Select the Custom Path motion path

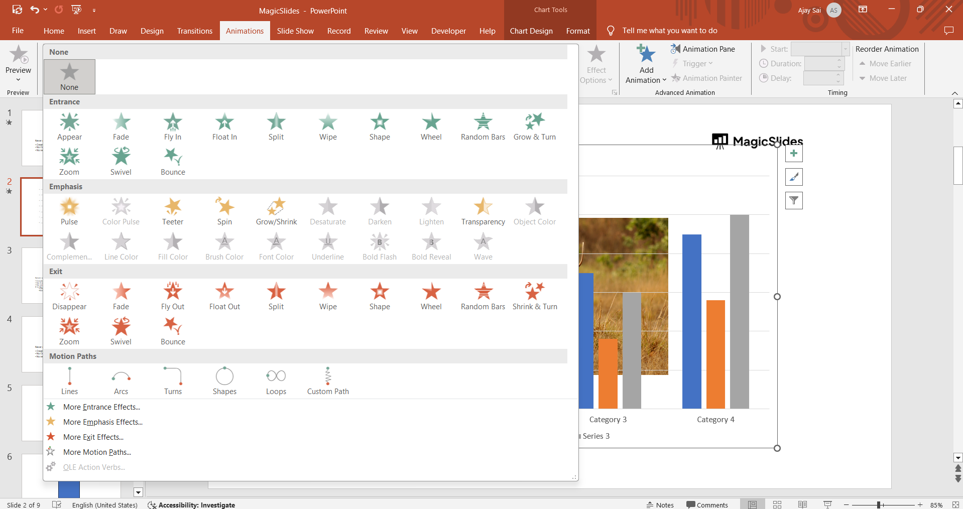click(327, 381)
